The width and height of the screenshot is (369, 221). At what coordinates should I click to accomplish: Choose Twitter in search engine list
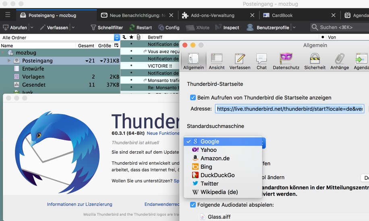(223, 184)
